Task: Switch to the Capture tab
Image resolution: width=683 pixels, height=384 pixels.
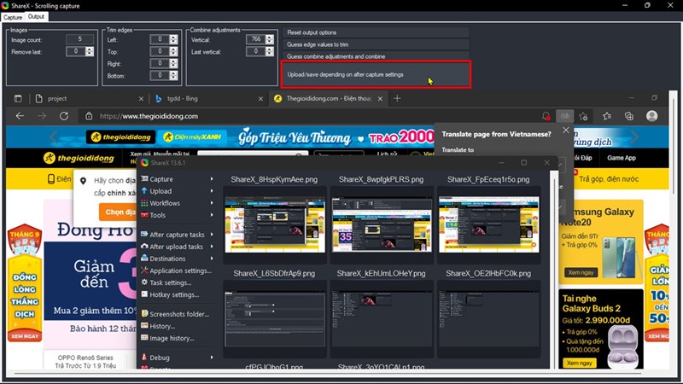Action: [x=13, y=17]
